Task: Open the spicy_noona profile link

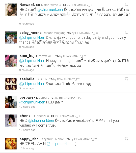Action: [31, 33]
